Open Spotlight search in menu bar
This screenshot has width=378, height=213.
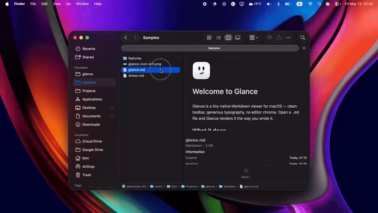pyautogui.click(x=319, y=4)
